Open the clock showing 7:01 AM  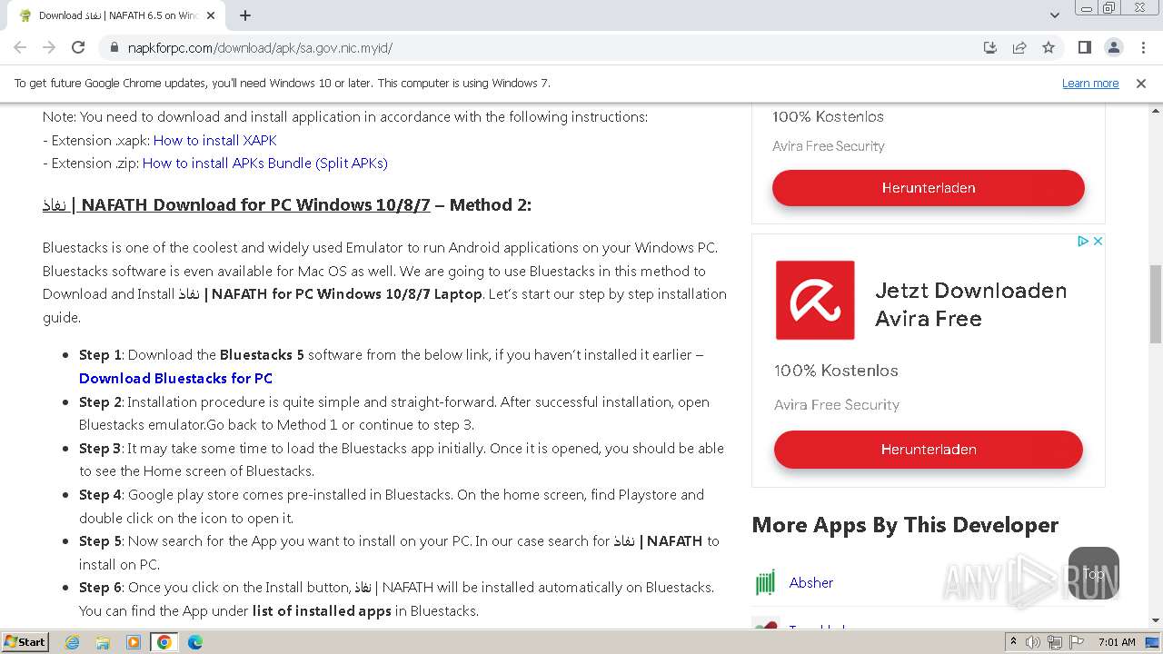click(x=1117, y=642)
